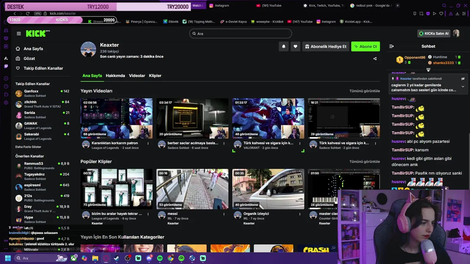470x264 pixels.
Task: Click KICKs Satın Al button
Action: click(434, 33)
